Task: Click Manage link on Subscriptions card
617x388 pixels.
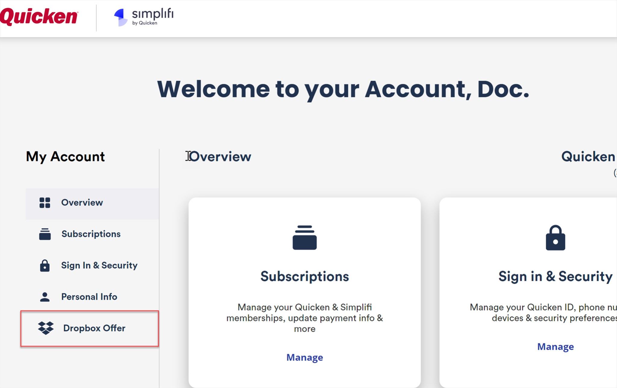Action: tap(304, 357)
